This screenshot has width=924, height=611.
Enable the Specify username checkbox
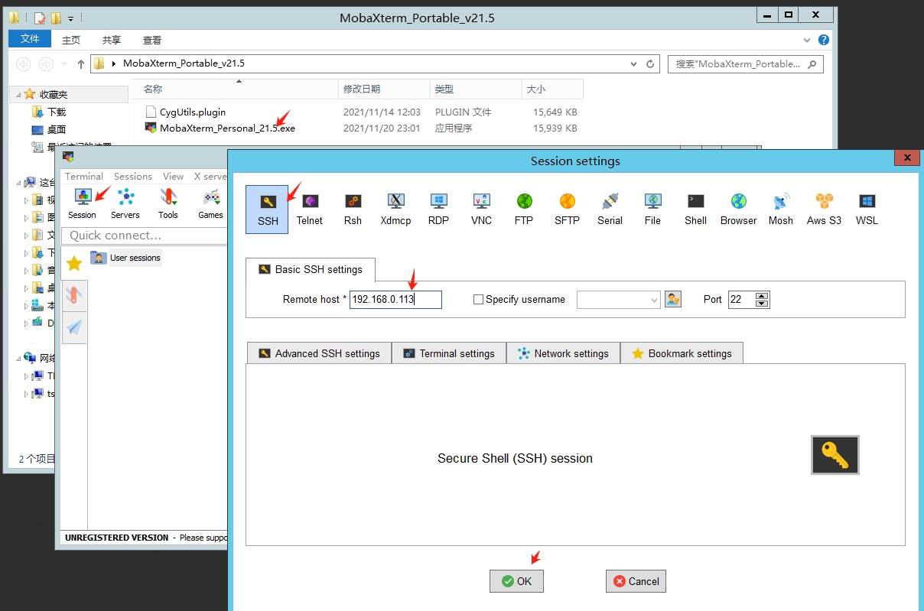pos(478,300)
